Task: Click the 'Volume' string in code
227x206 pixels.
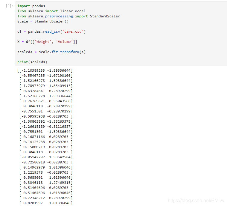Action: pyautogui.click(x=64, y=42)
